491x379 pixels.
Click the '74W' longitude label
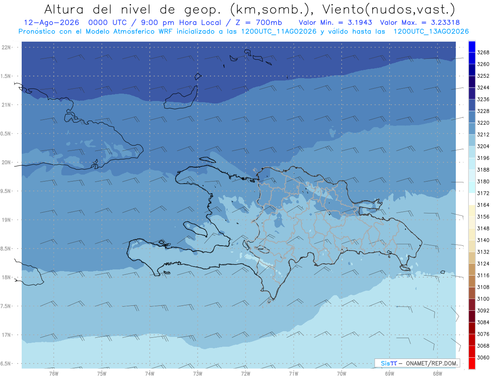click(150, 373)
